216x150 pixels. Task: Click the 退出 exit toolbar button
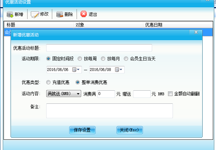tap(89, 14)
